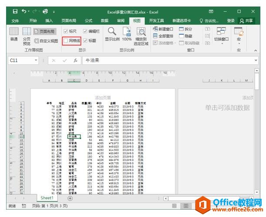Click Synchronous Scrolling icon
The height and width of the screenshot is (217, 266).
tap(207, 36)
